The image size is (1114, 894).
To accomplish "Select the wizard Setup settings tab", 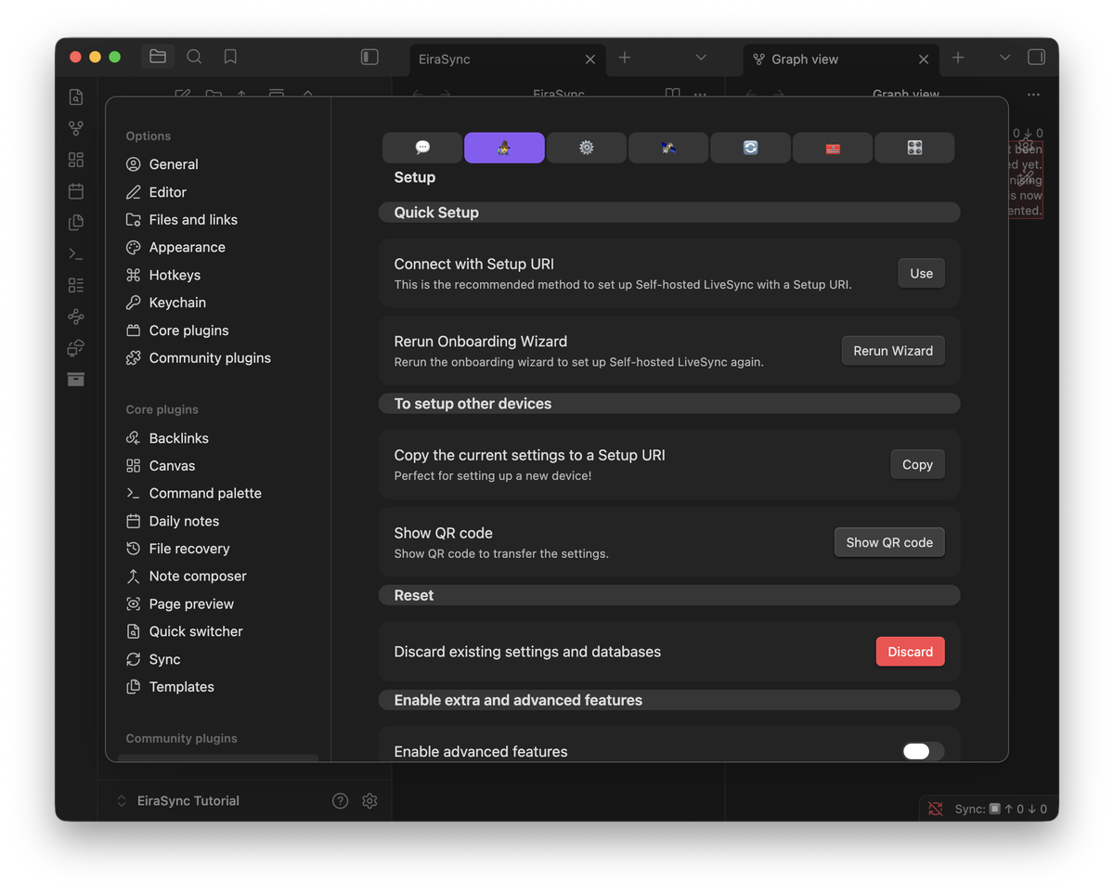I will [x=504, y=148].
